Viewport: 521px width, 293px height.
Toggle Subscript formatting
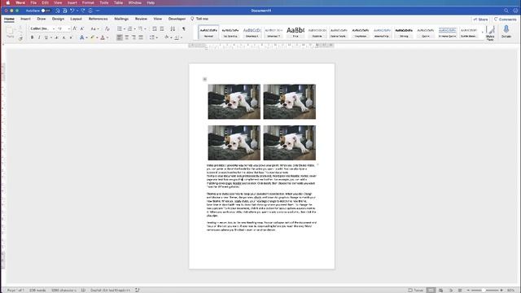[x=63, y=37]
